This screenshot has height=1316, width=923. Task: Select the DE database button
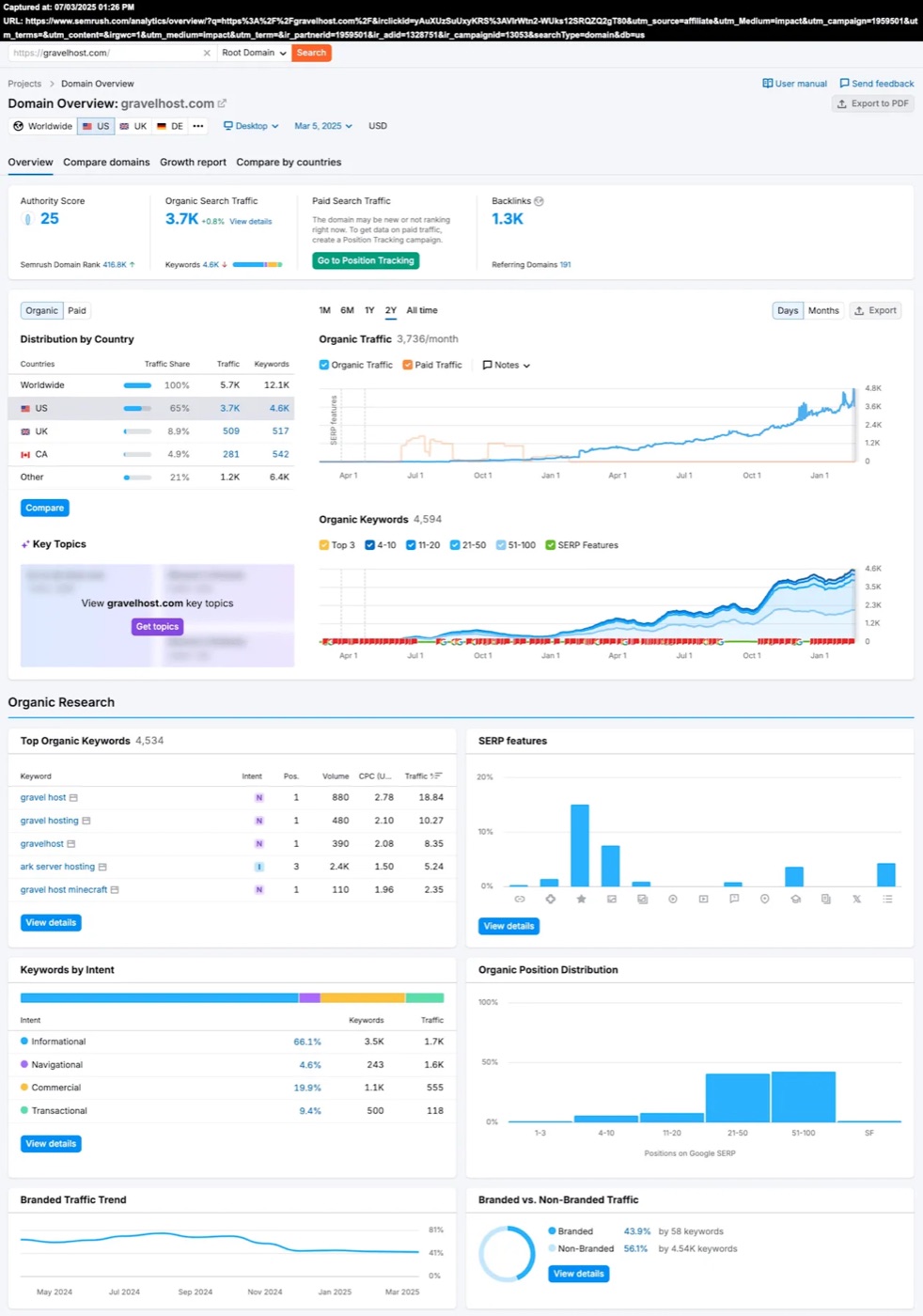(170, 126)
